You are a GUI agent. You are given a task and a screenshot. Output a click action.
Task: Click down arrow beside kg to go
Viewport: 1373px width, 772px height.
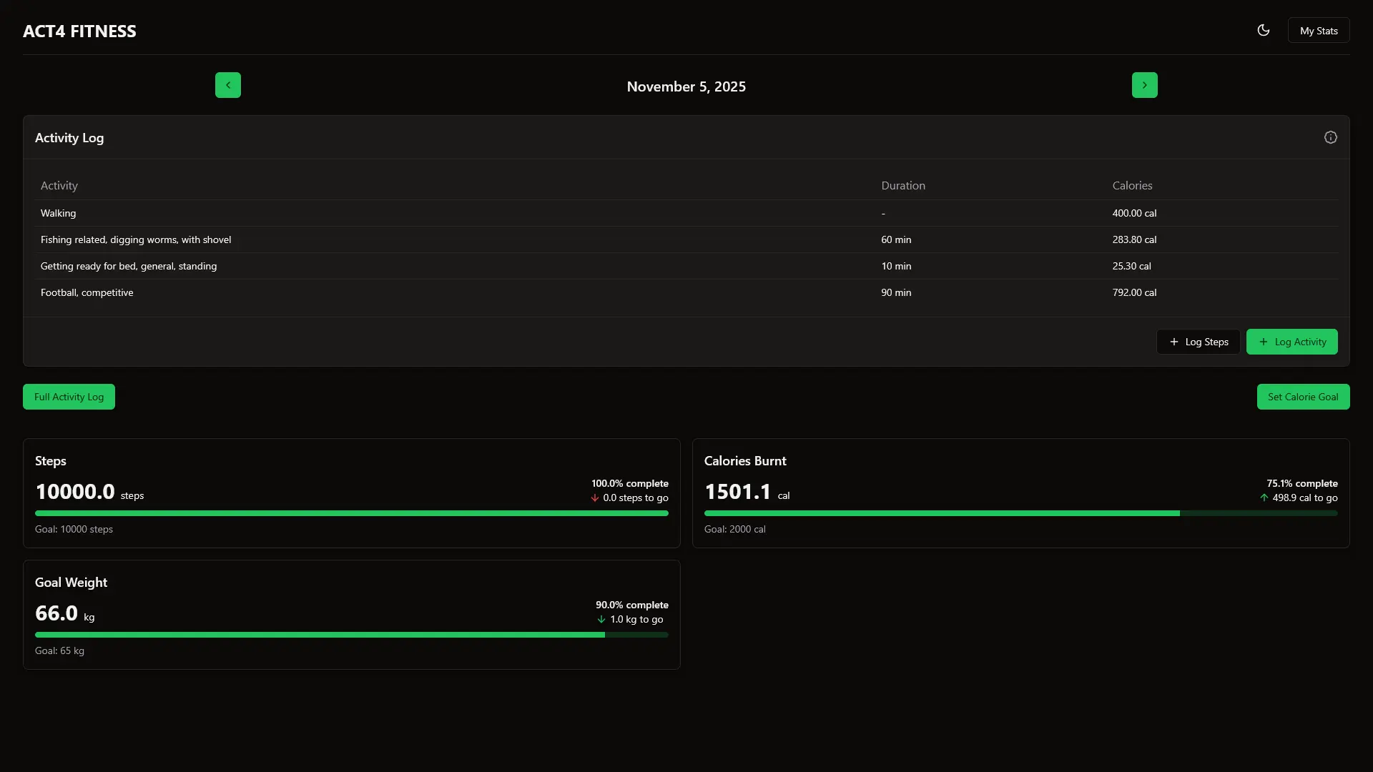click(x=601, y=620)
